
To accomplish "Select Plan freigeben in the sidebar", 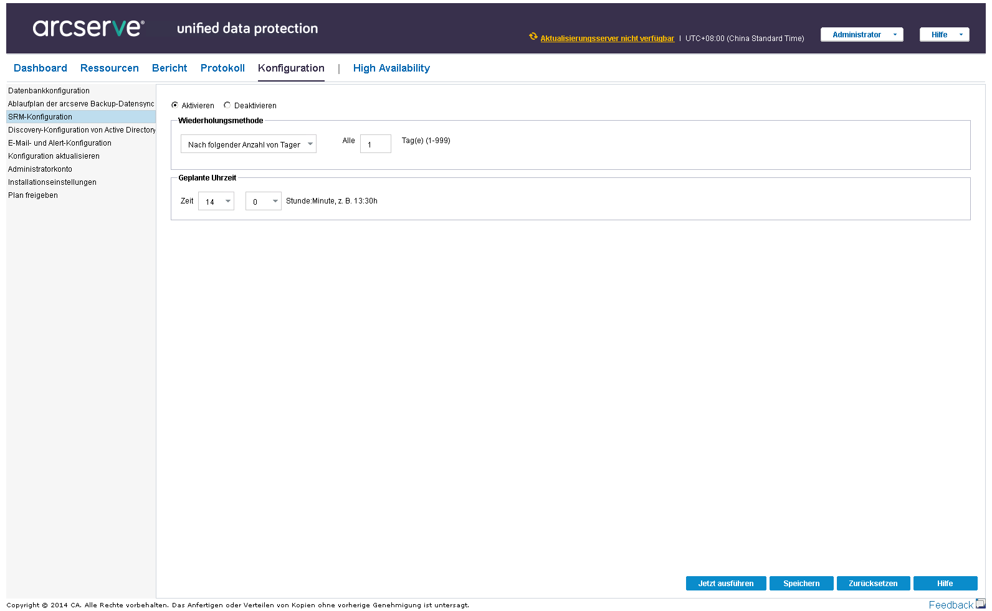I will 81,195.
